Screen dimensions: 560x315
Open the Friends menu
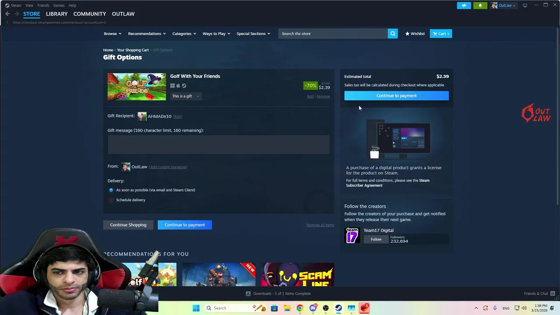pyautogui.click(x=43, y=5)
